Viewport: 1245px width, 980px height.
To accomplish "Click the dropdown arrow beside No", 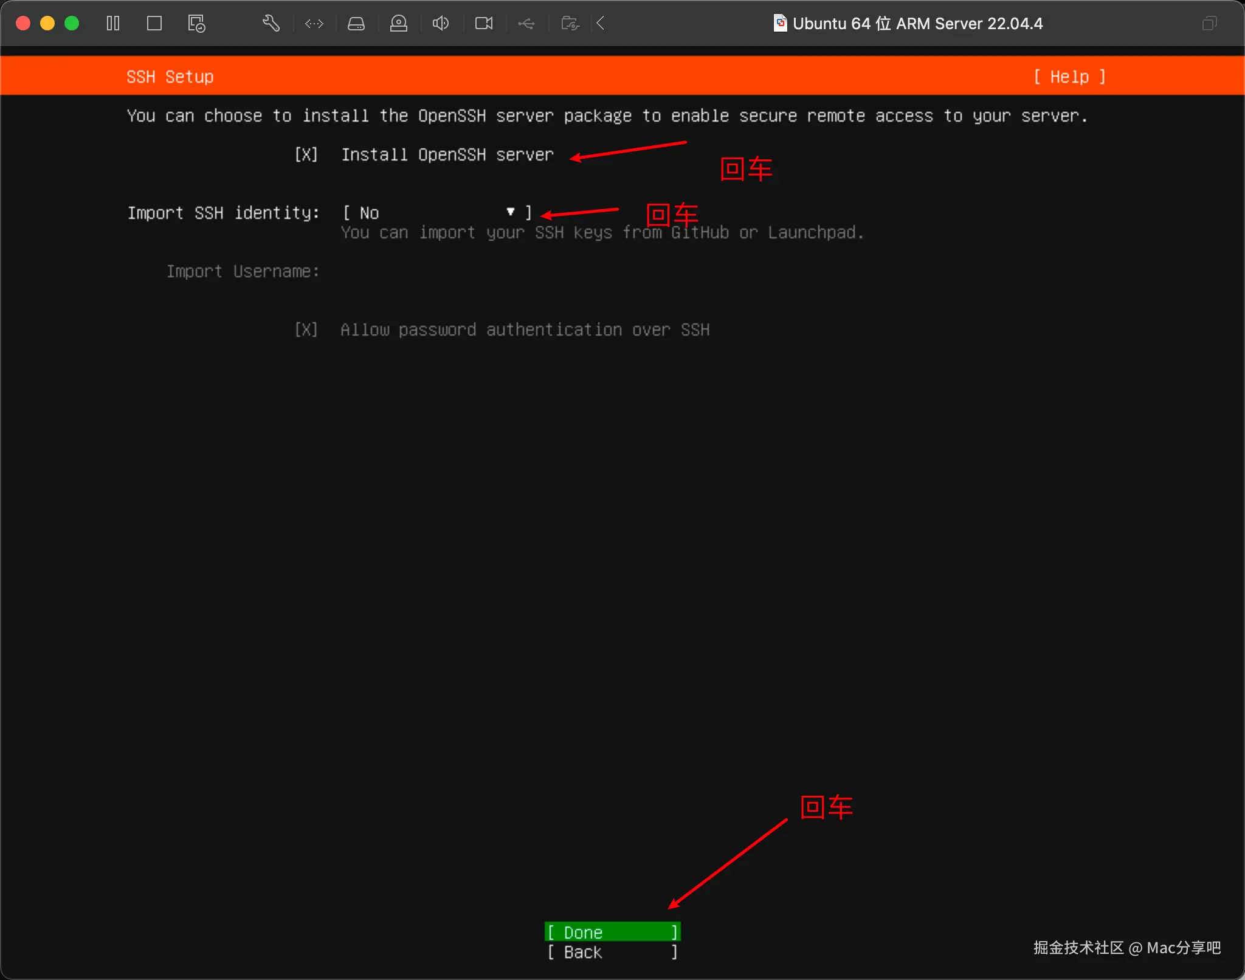I will 511,212.
